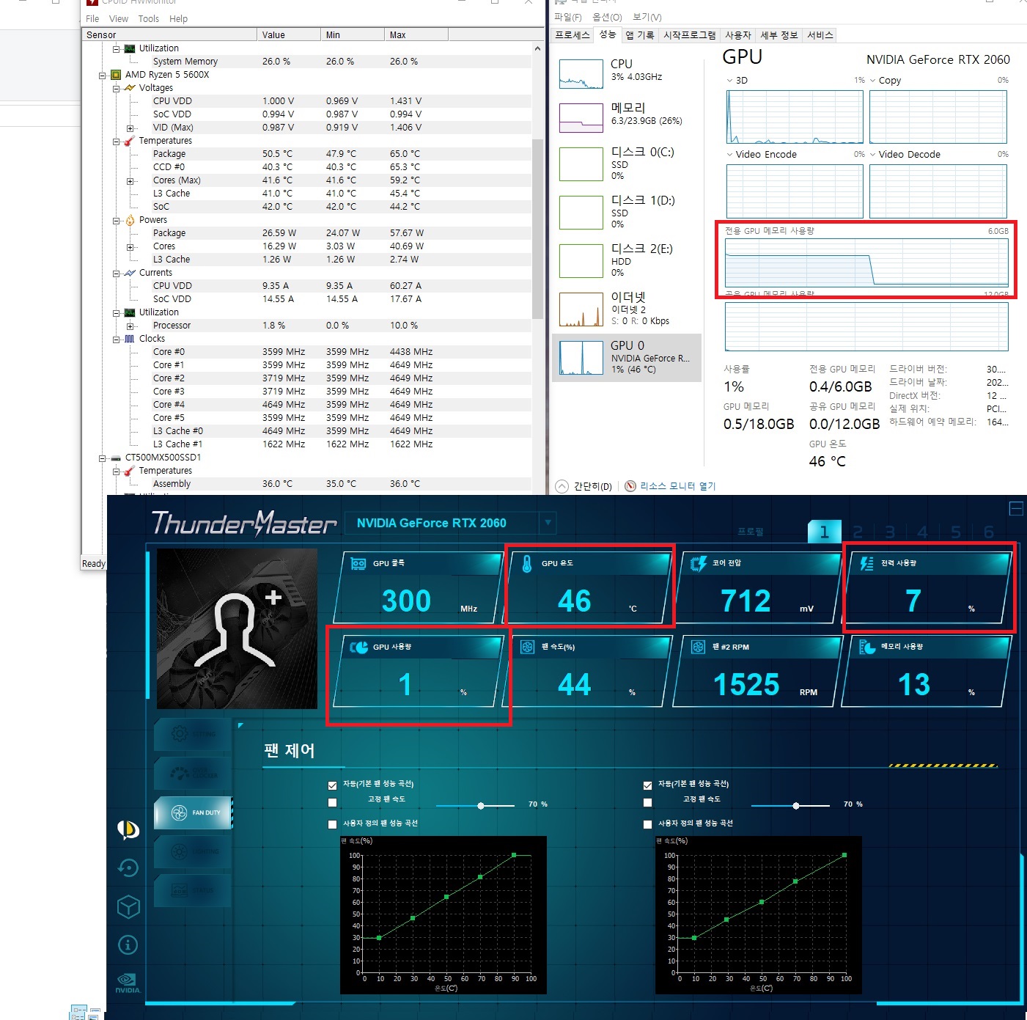Click the resource monitor icon in Task Manager

pos(630,486)
